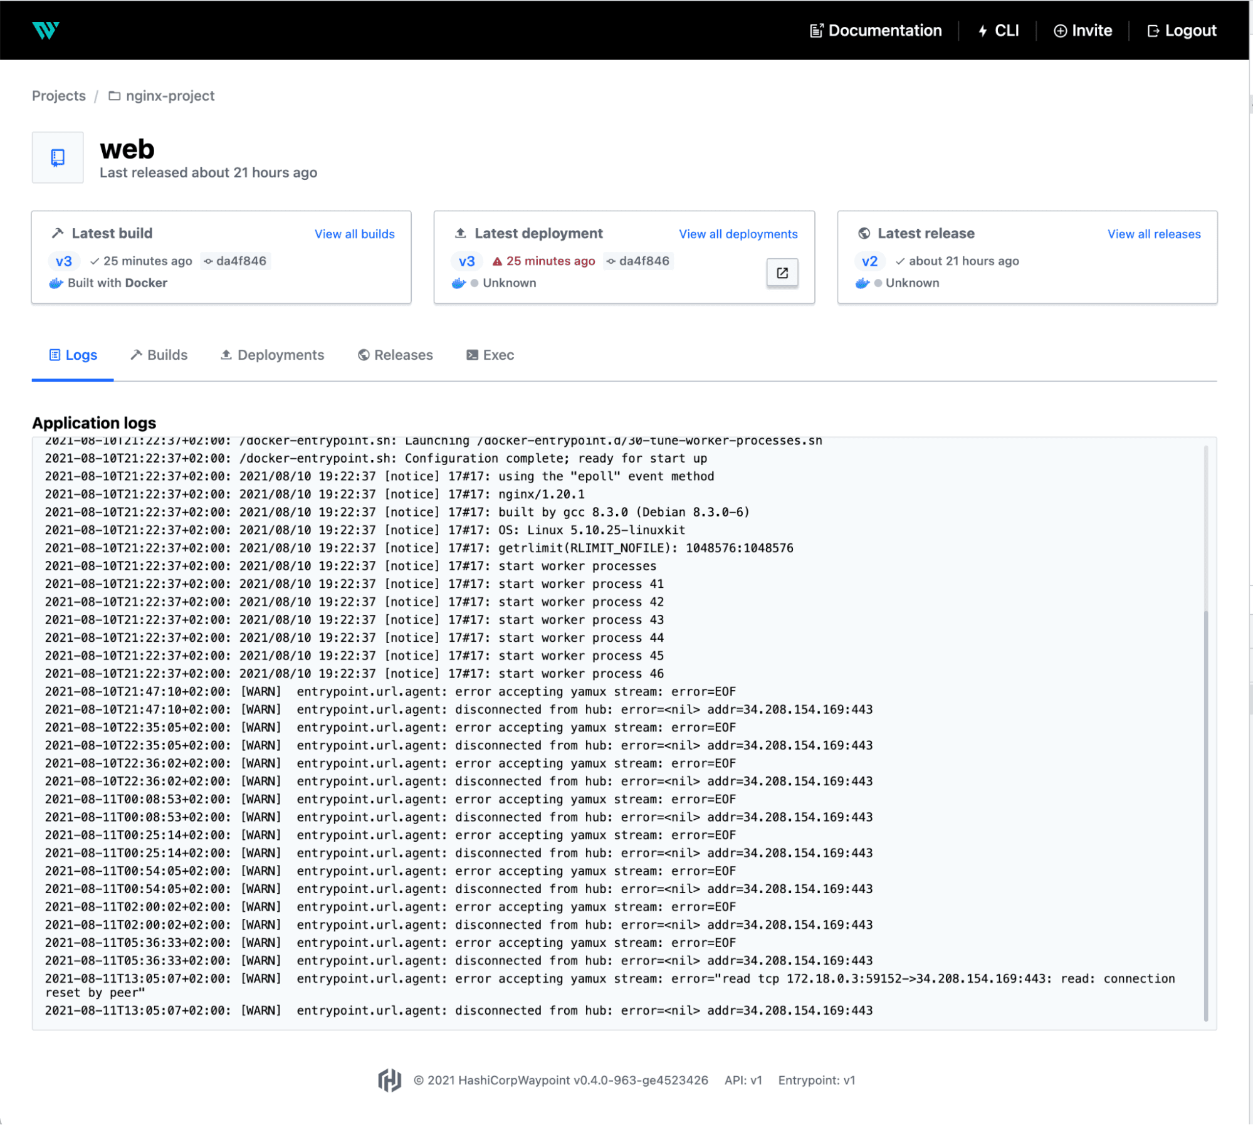Open the Exec tab
The image size is (1253, 1125).
490,355
